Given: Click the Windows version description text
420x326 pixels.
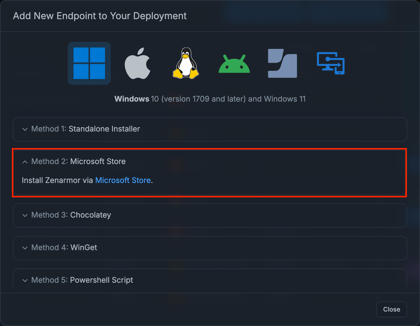Looking at the screenshot, I should 210,99.
